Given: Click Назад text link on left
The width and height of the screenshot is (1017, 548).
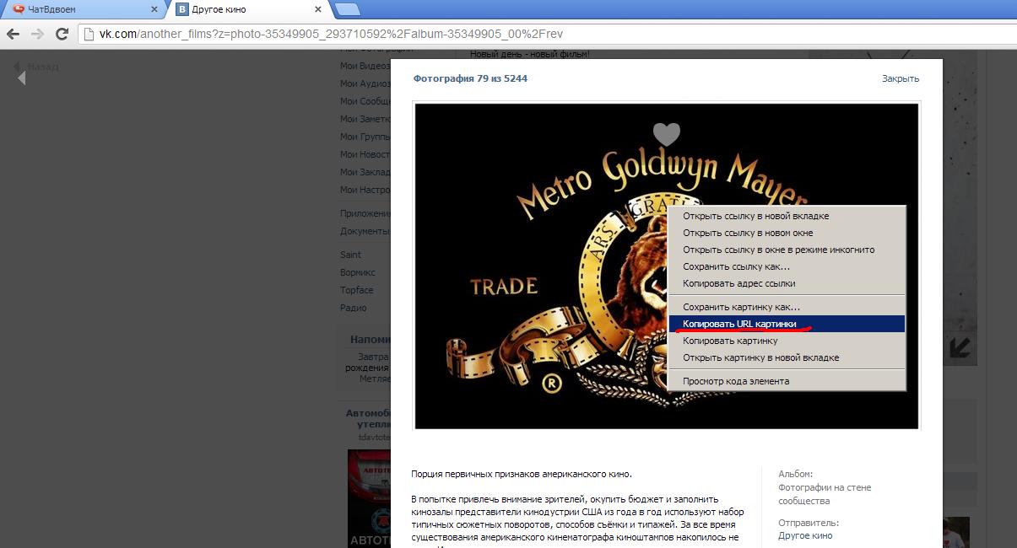Looking at the screenshot, I should [43, 67].
